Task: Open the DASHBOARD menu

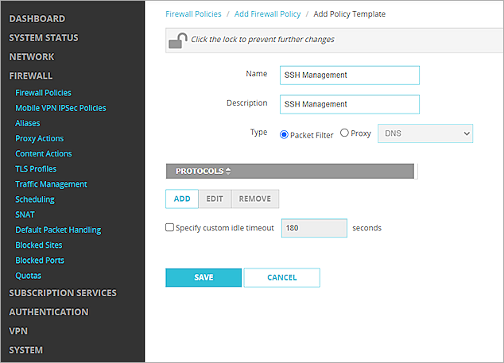Action: (37, 19)
